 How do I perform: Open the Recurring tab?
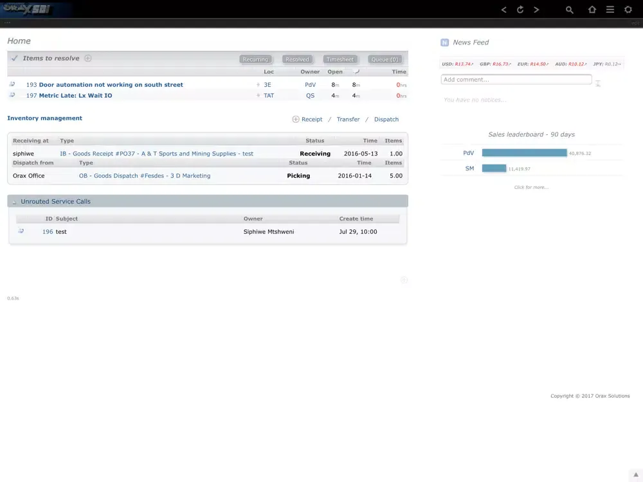point(255,59)
